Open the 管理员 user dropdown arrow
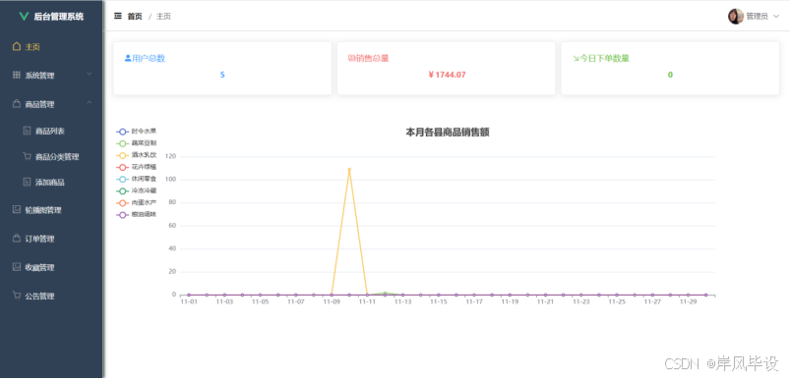Screen dimensions: 790x379 point(776,17)
